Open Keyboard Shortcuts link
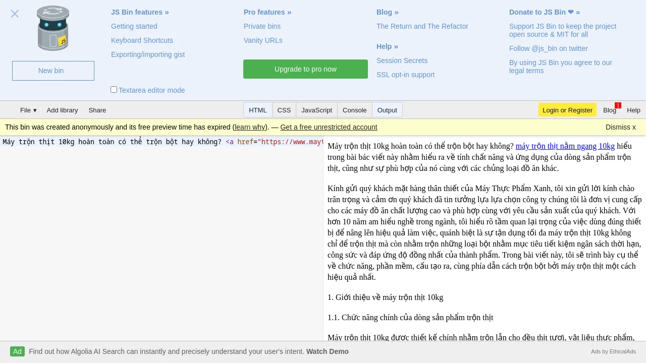The width and height of the screenshot is (646, 363). tap(142, 40)
